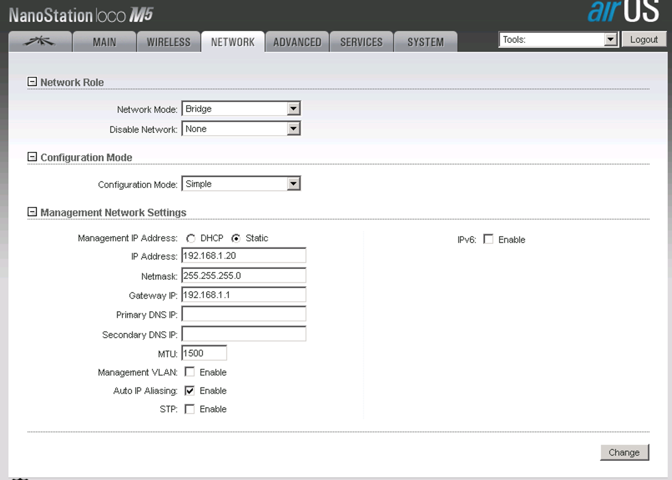Select the DHCP radio button
This screenshot has width=672, height=480.
[x=191, y=238]
